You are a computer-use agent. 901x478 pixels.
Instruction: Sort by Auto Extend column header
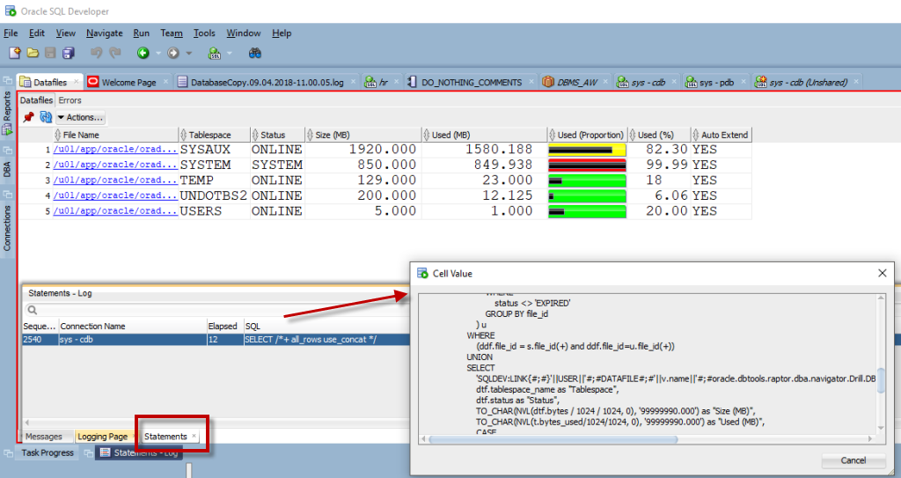coord(722,135)
